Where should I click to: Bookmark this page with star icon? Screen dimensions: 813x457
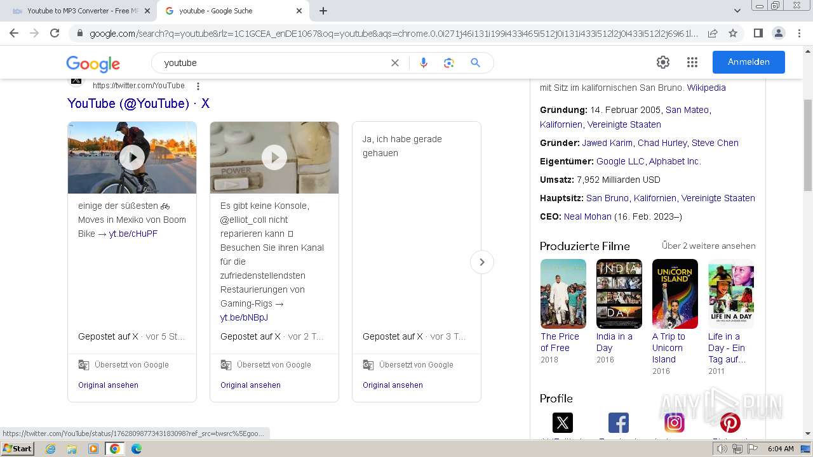click(x=733, y=34)
